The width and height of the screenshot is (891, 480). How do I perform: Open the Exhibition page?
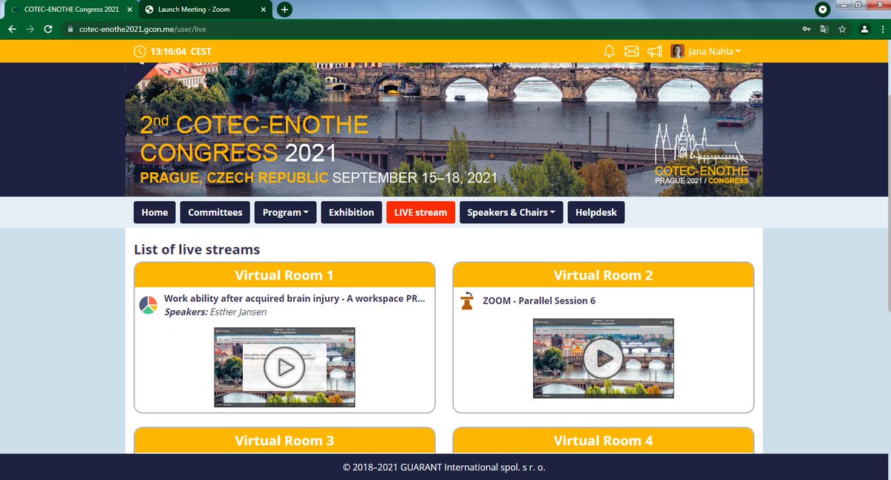pyautogui.click(x=351, y=212)
